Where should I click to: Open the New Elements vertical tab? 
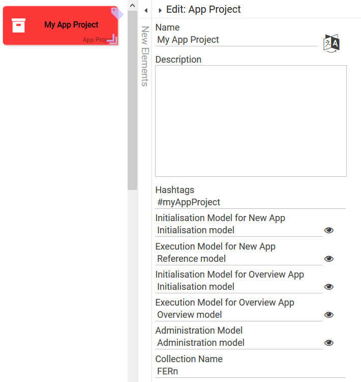click(x=144, y=56)
